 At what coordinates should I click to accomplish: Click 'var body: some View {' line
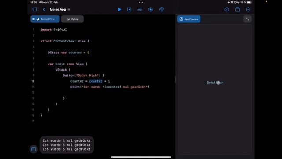point(67,64)
